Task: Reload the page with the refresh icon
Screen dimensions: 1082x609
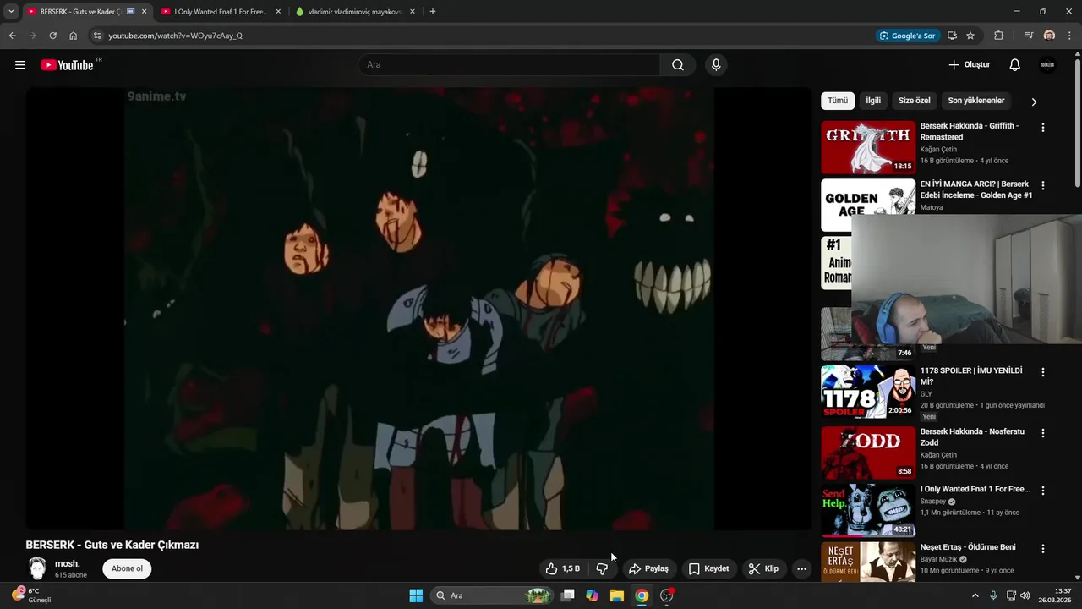Action: coord(52,36)
